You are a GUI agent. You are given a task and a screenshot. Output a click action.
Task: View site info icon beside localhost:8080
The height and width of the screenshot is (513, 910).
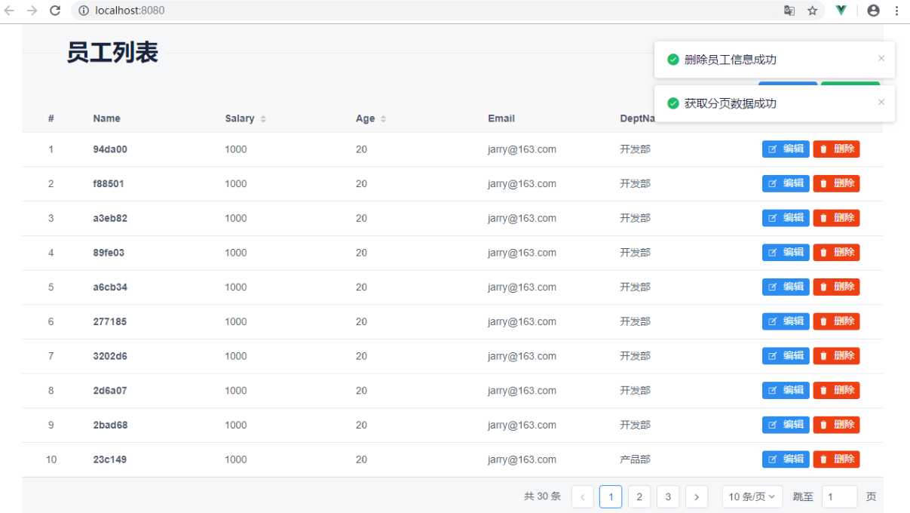tap(83, 11)
